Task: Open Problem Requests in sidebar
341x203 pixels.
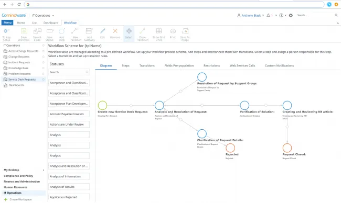Action: click(x=19, y=74)
